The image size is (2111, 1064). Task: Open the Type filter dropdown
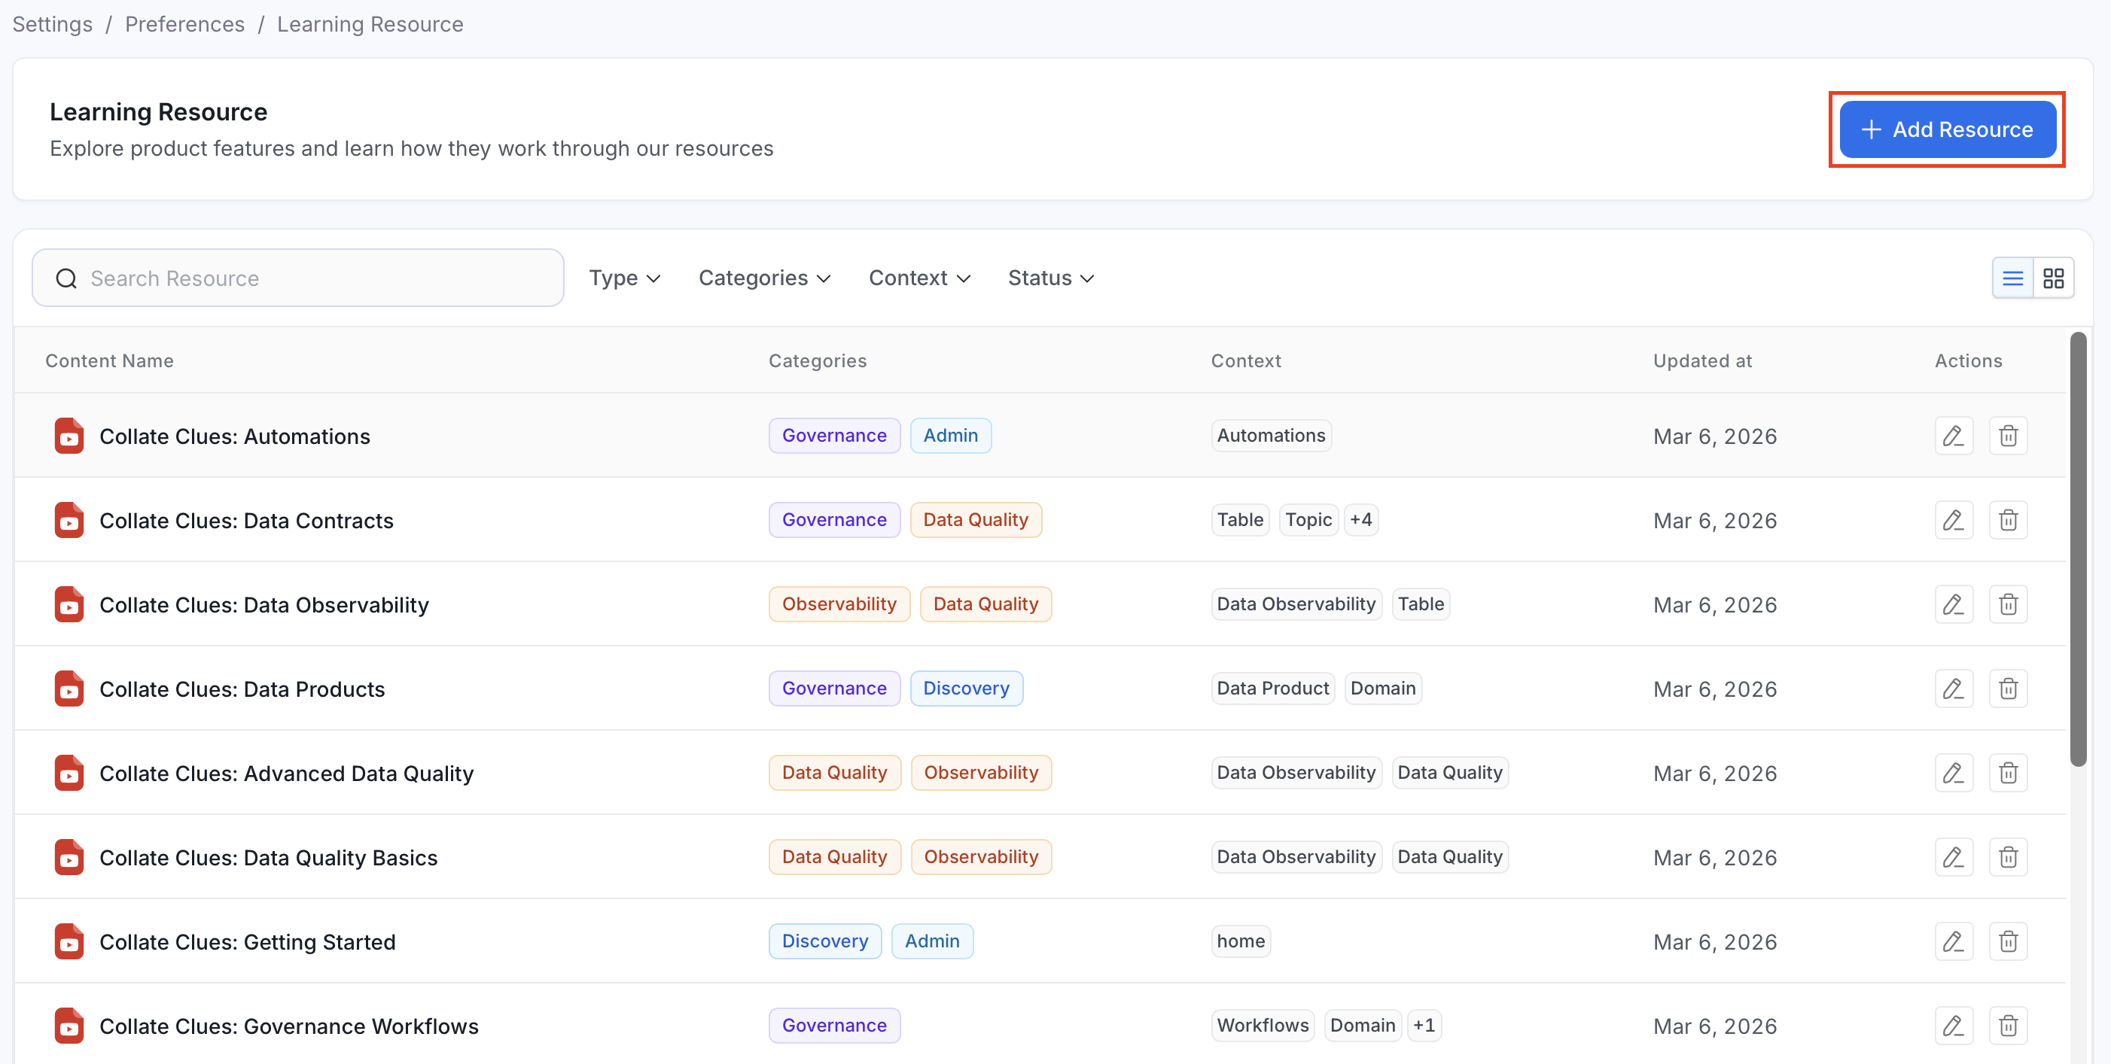624,278
